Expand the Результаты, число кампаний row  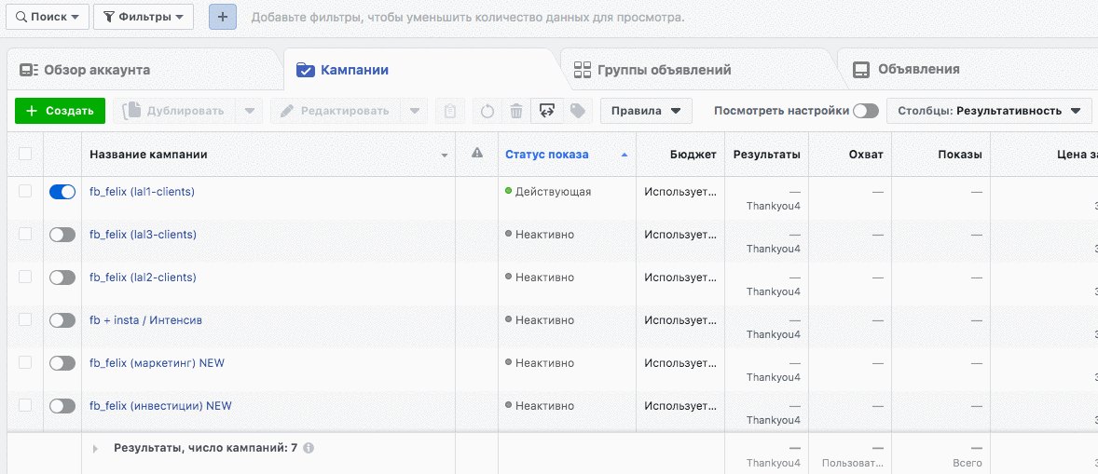click(95, 449)
